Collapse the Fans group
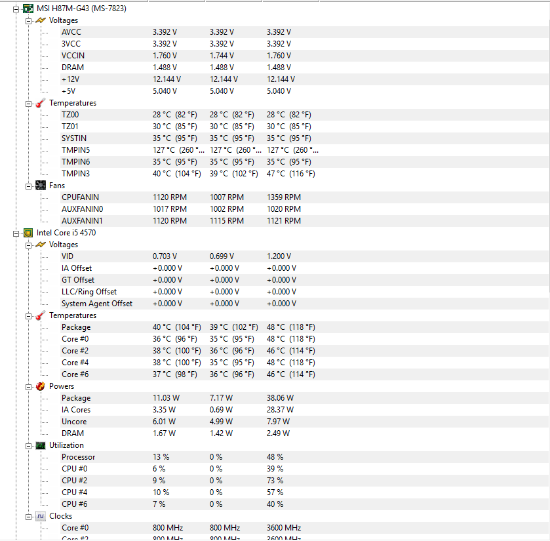The image size is (550, 541). tap(28, 186)
